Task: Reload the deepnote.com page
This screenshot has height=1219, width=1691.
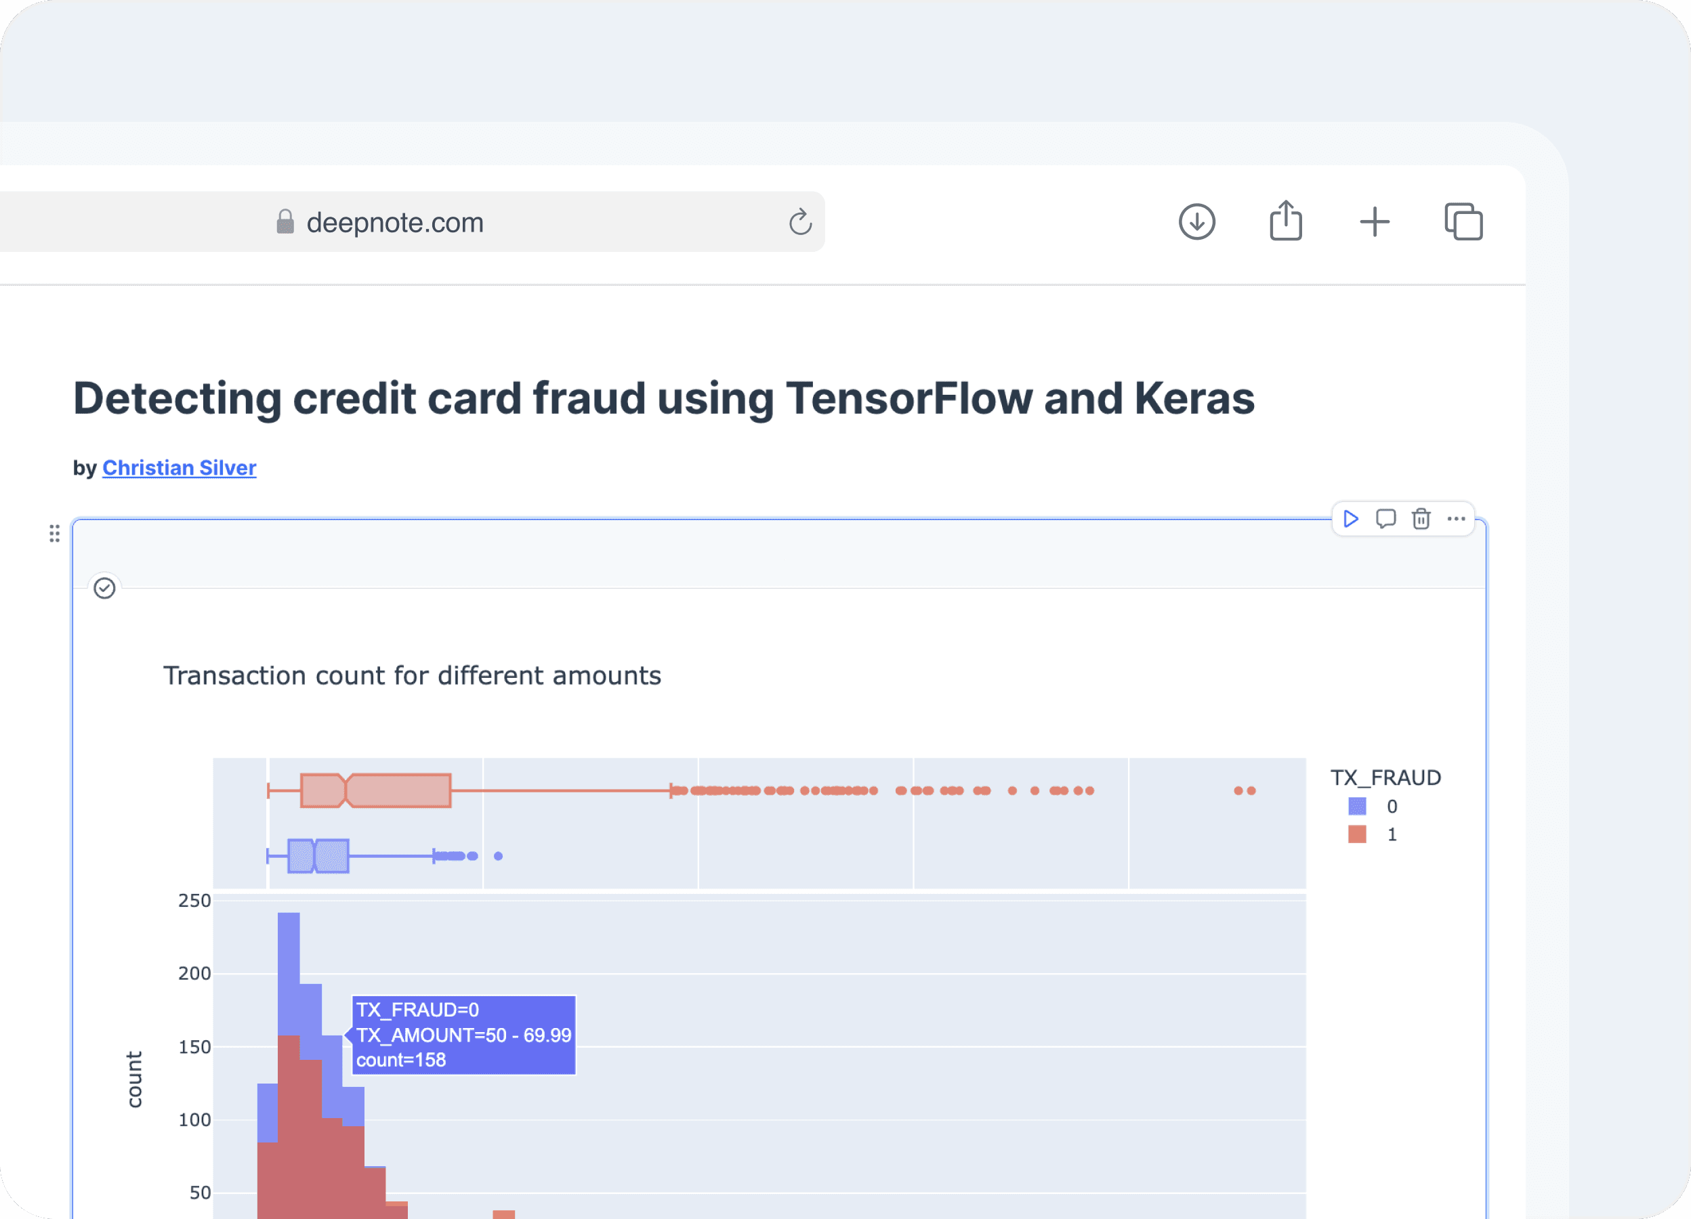Action: point(800,221)
